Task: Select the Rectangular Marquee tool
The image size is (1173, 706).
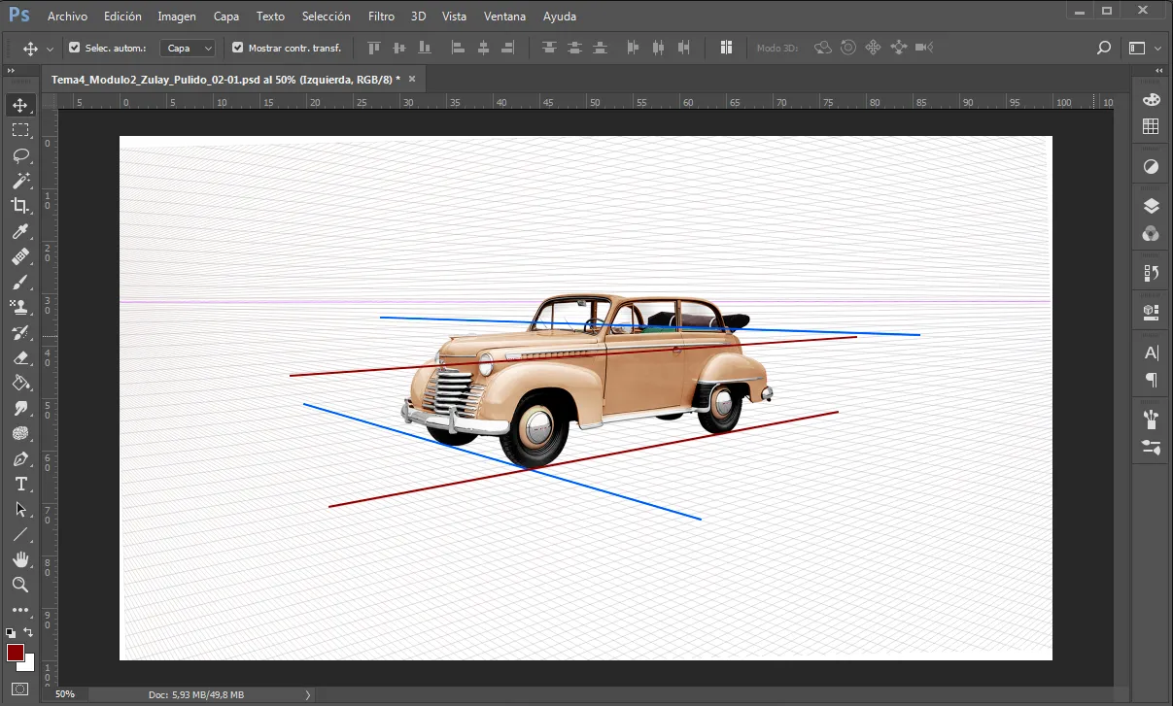Action: coord(20,130)
